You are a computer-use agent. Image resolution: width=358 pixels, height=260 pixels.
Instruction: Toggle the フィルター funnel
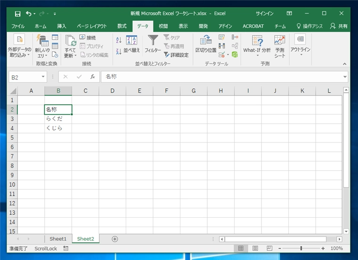point(153,44)
